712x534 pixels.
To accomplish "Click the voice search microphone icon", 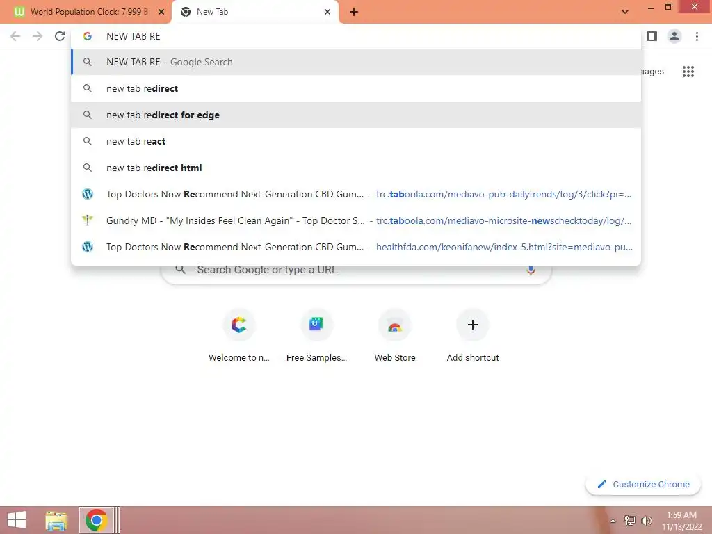I will pos(531,270).
